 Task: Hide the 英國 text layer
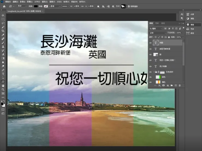point(150,43)
